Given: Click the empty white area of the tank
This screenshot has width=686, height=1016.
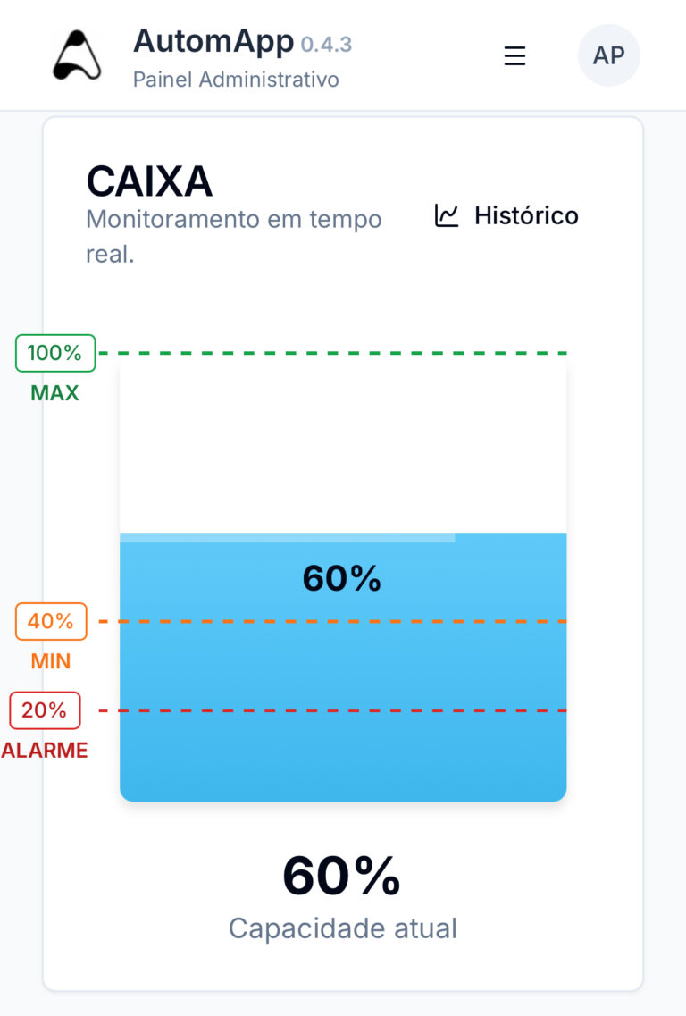Looking at the screenshot, I should click(x=343, y=447).
